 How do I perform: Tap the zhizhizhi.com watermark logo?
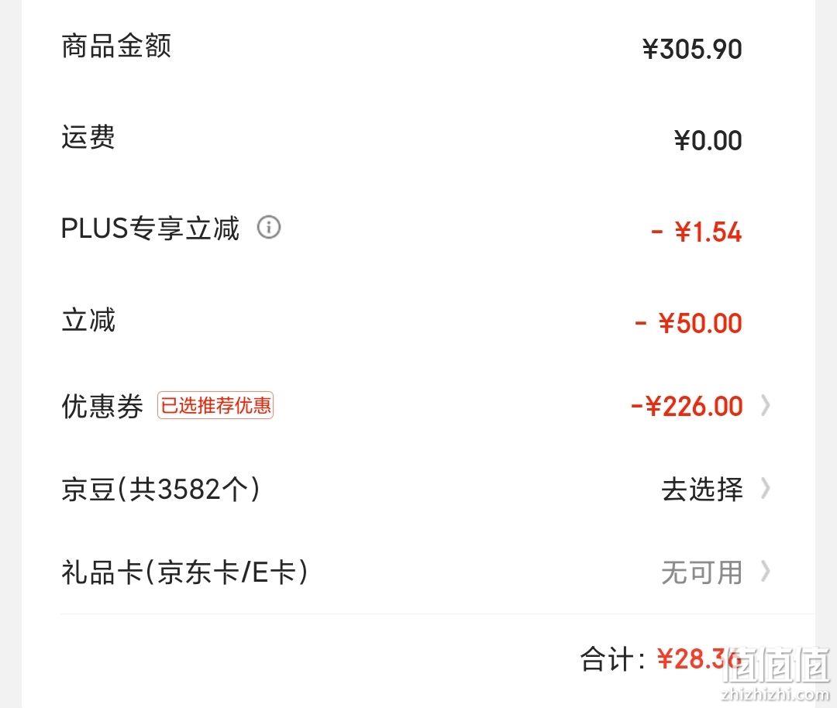click(x=776, y=673)
